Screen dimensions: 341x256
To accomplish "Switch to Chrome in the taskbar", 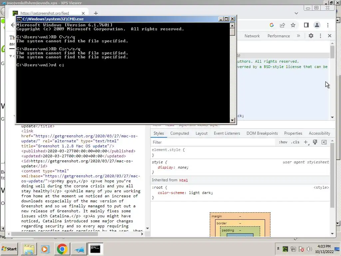I will point(62,249).
